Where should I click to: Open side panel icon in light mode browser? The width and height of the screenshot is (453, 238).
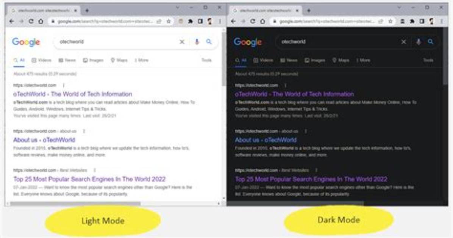coord(200,21)
